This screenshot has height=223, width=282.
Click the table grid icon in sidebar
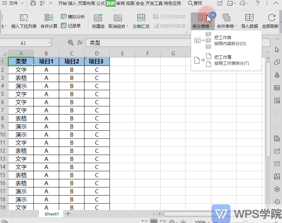pos(277,88)
